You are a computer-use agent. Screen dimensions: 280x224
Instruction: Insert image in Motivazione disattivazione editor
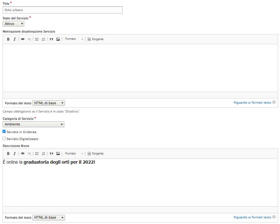click(58, 39)
